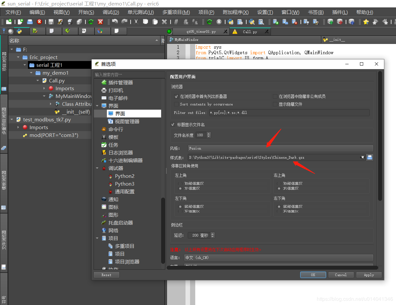Collapse the 调试器 category in preferences tree
This screenshot has width=396, height=305.
[97, 168]
